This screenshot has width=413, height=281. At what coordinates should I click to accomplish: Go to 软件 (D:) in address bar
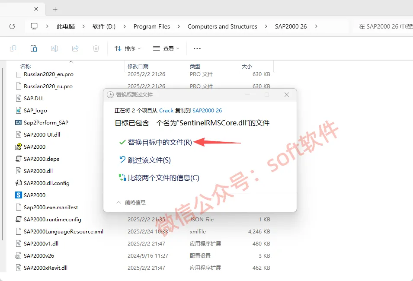[104, 26]
